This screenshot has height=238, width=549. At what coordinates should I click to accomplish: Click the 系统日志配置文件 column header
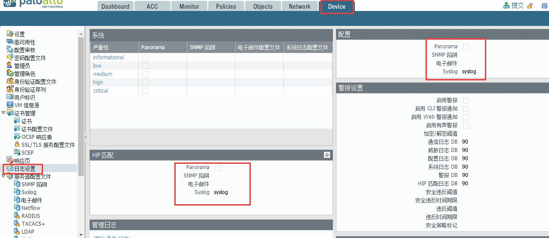pyautogui.click(x=307, y=47)
